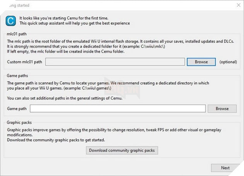This screenshot has width=244, height=176.
Task: Click the blue Cemu logo icon
Action: coord(12,21)
